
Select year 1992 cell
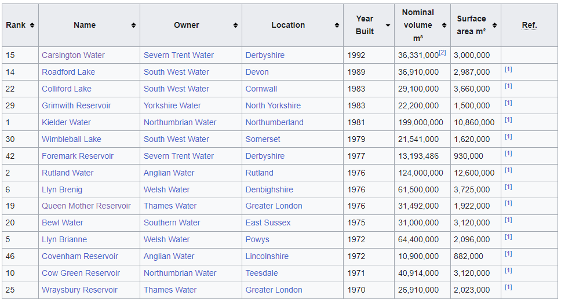(369, 55)
